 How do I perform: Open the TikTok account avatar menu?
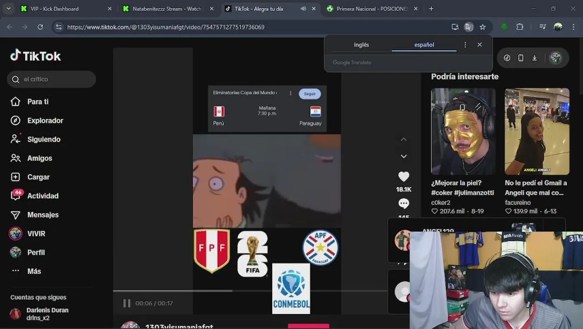click(555, 58)
